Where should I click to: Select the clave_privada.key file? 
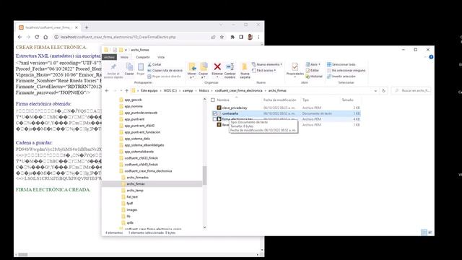tap(235, 108)
